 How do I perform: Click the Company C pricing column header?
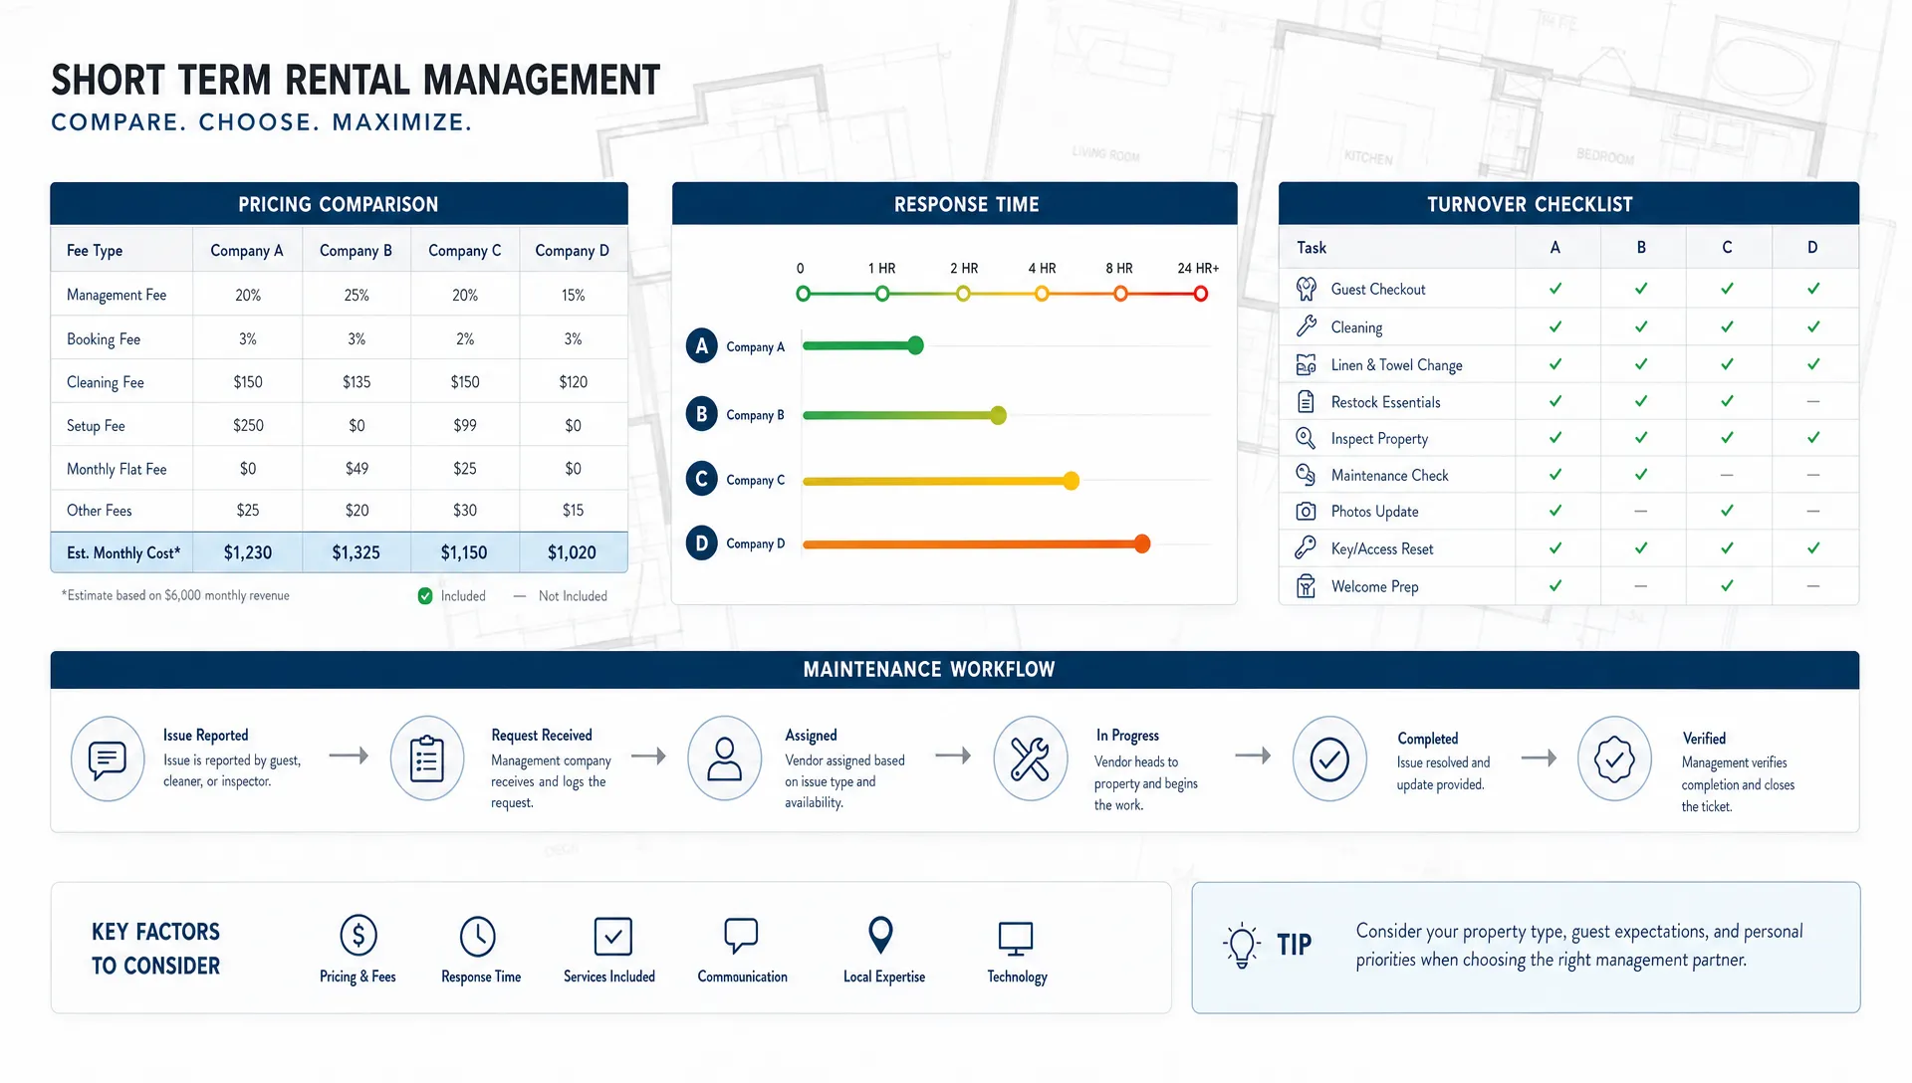click(465, 251)
